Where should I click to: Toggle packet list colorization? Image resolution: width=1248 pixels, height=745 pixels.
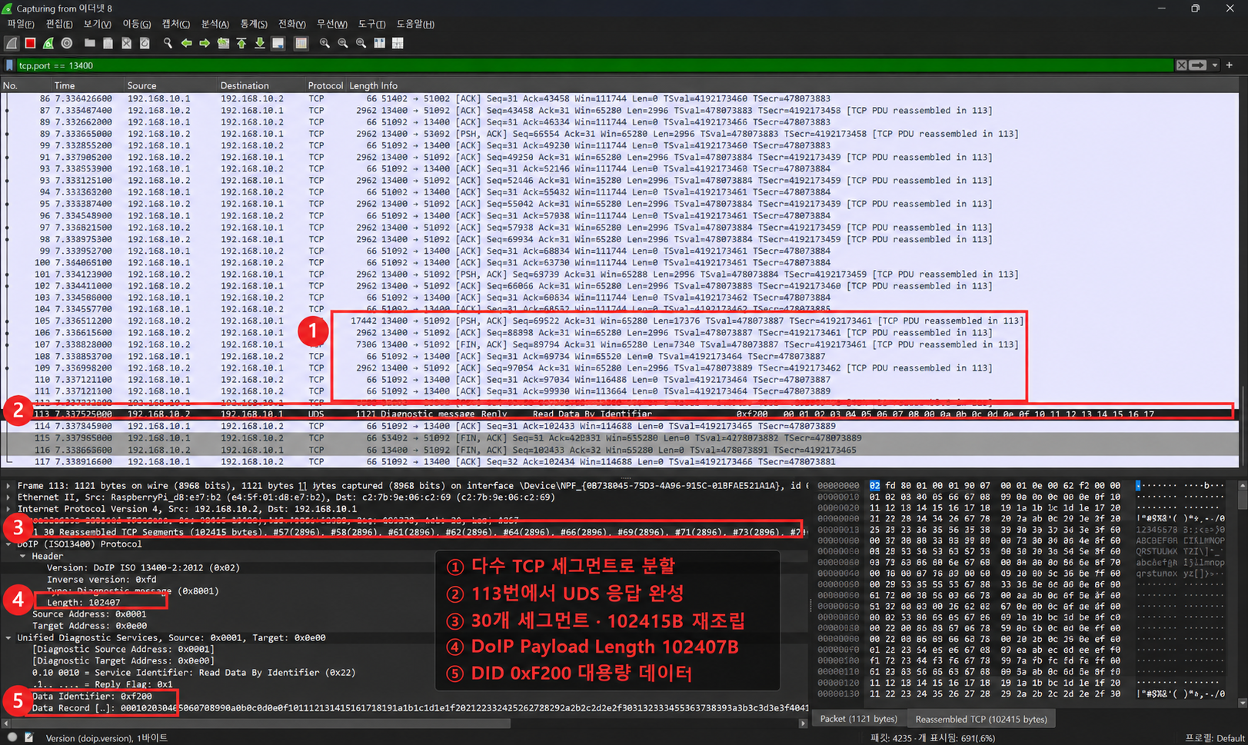pos(301,44)
